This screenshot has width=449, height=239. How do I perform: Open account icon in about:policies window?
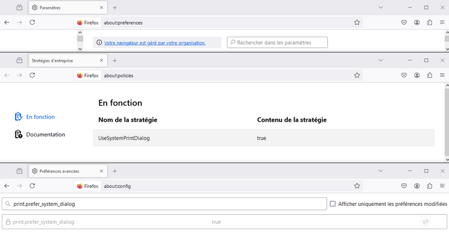point(417,75)
